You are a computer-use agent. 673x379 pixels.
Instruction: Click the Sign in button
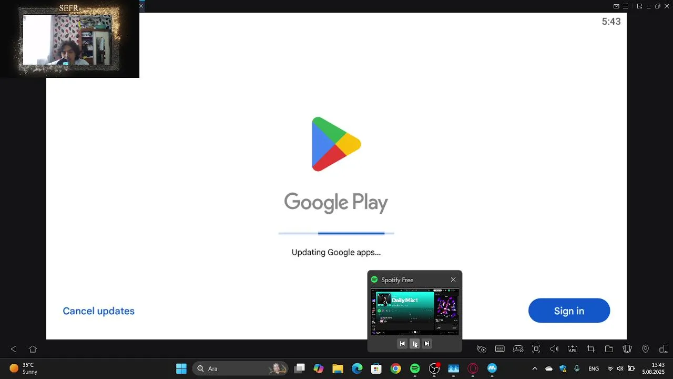[x=569, y=311]
